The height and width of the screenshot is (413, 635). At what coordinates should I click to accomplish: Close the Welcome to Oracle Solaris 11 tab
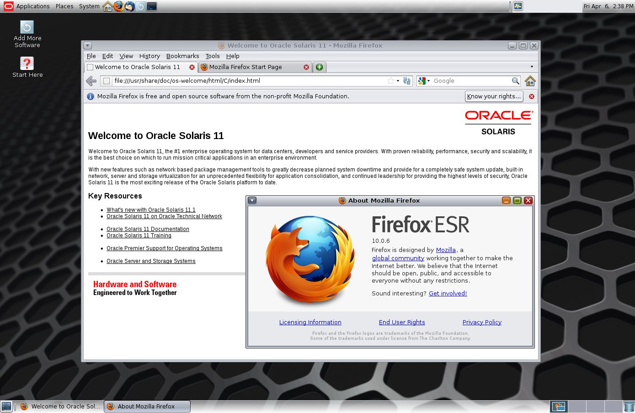[192, 67]
